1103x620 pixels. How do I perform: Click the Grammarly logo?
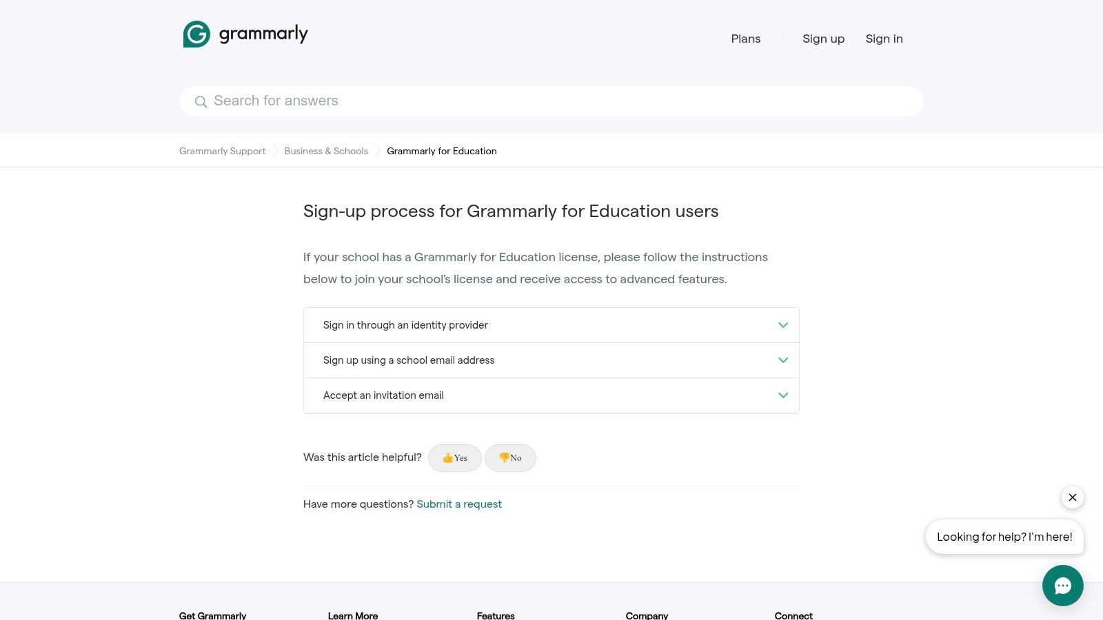(x=245, y=33)
